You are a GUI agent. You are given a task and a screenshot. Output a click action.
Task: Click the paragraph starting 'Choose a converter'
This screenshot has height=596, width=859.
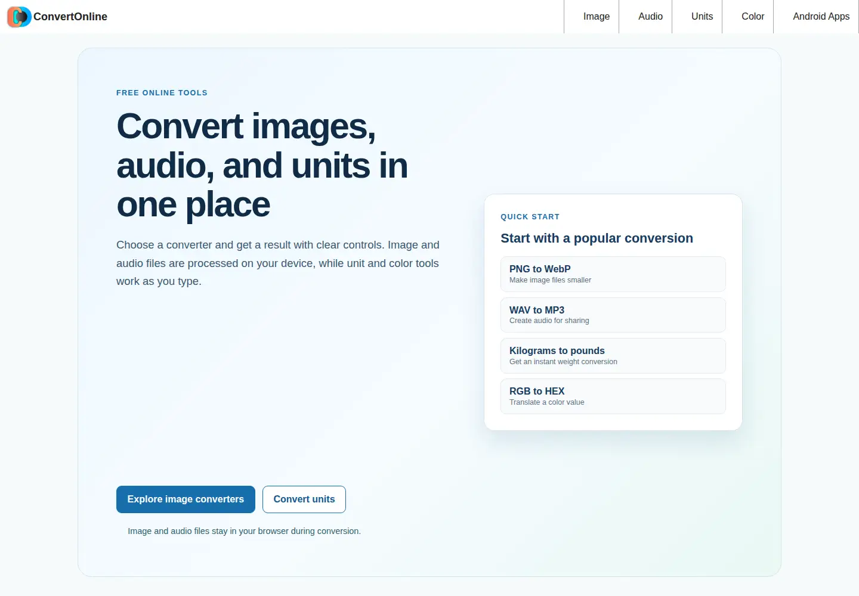(x=278, y=263)
